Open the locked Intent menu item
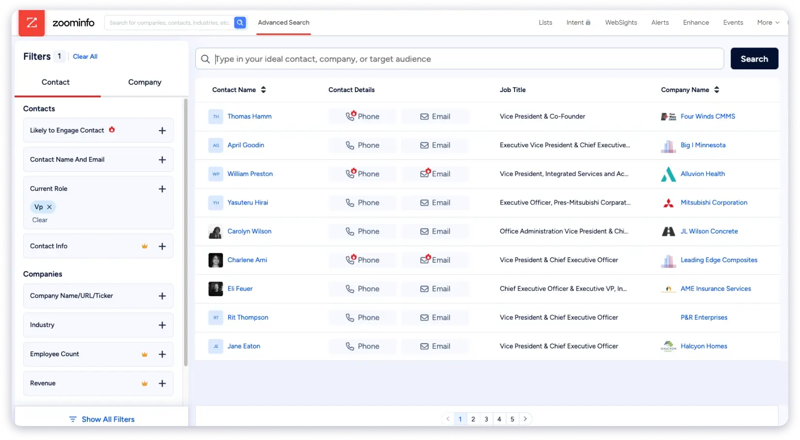 pyautogui.click(x=578, y=23)
